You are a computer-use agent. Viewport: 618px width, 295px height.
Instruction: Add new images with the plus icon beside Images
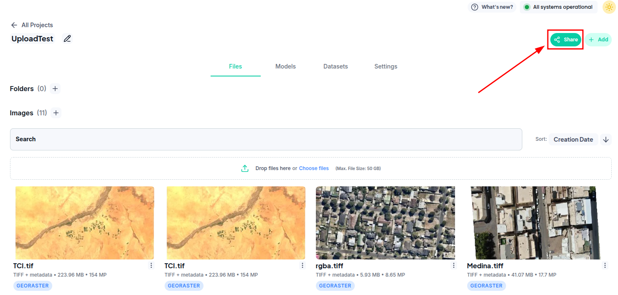click(56, 113)
